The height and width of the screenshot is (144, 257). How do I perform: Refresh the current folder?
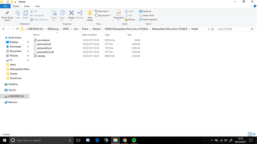[x=213, y=29]
